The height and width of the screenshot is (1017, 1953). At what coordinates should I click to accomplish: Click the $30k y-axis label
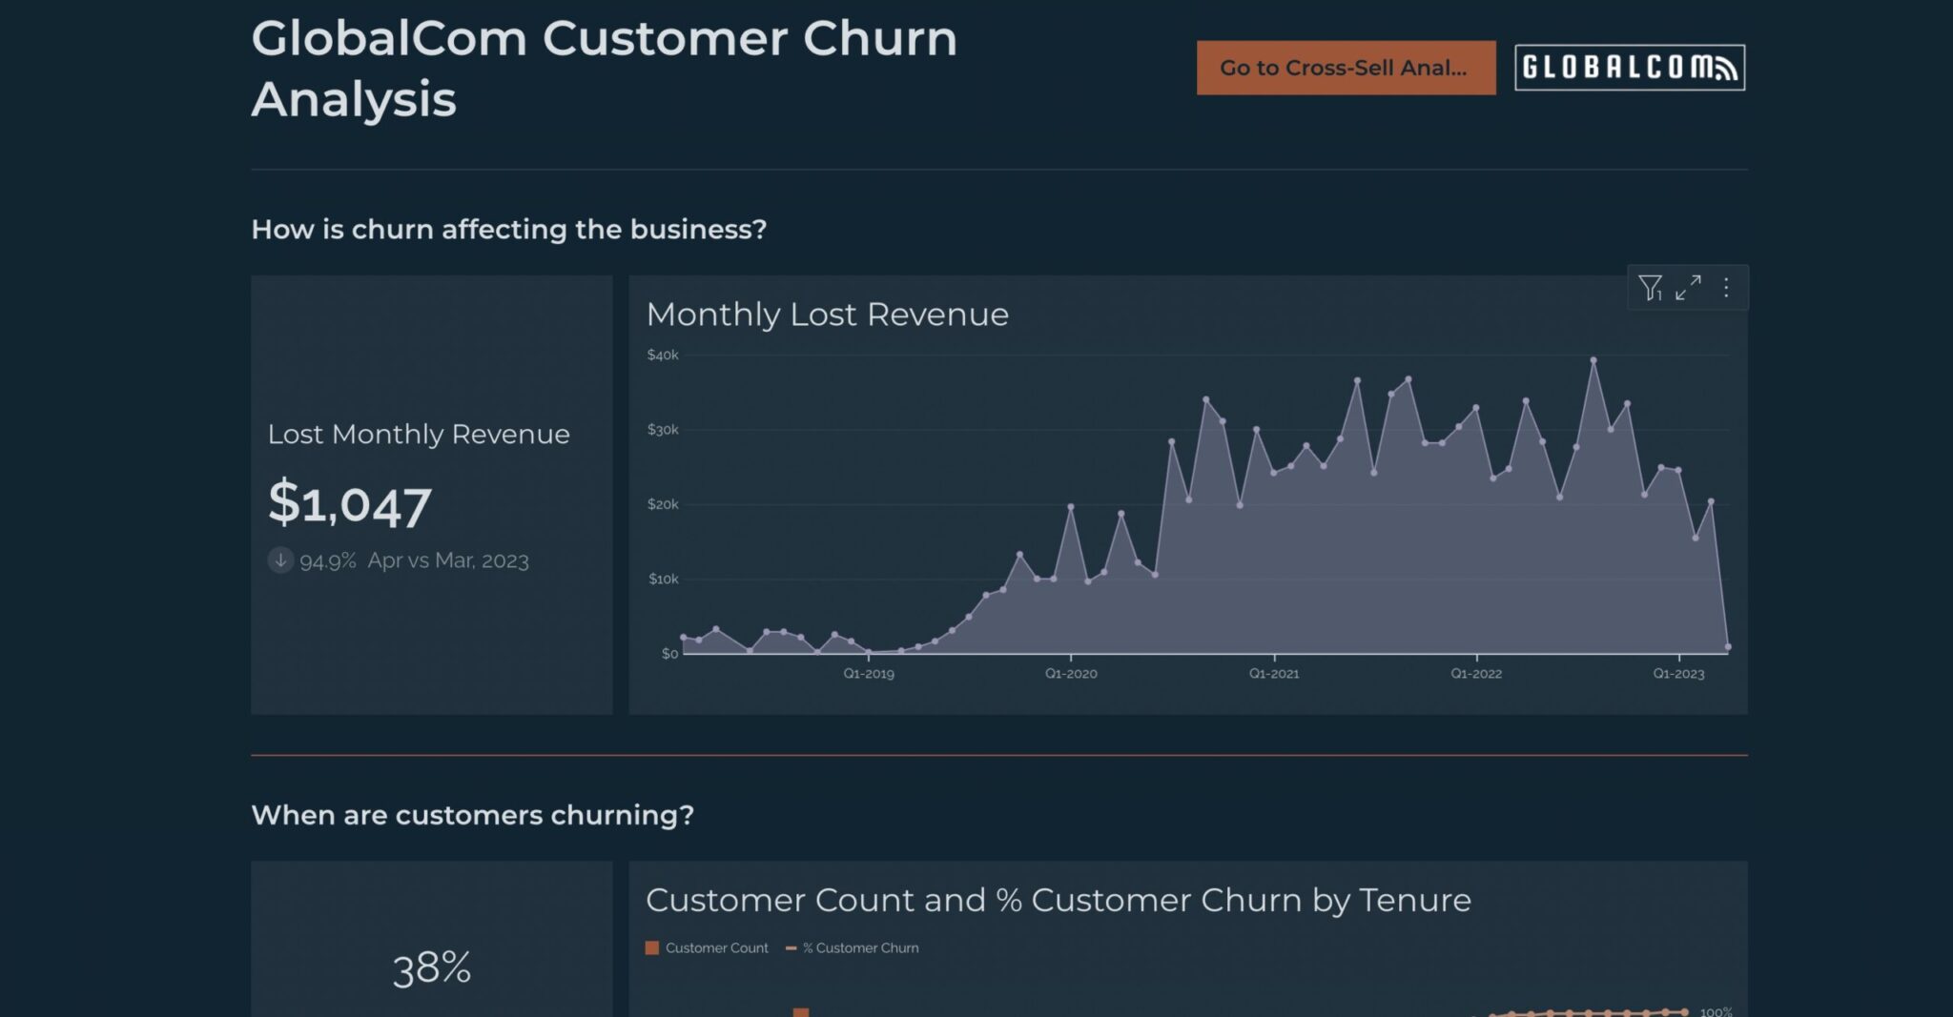(663, 430)
